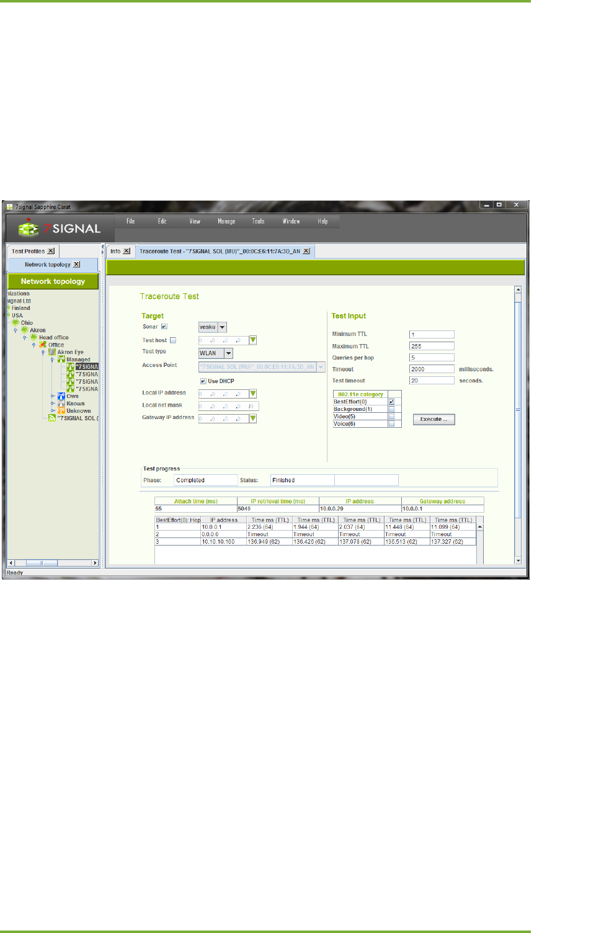The image size is (596, 933).
Task: Click the 7SIGNAL logo icon
Action: click(28, 228)
